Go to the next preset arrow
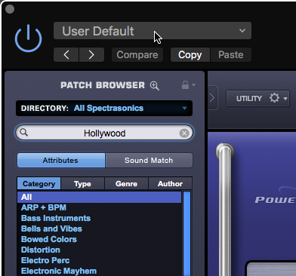 [91, 54]
